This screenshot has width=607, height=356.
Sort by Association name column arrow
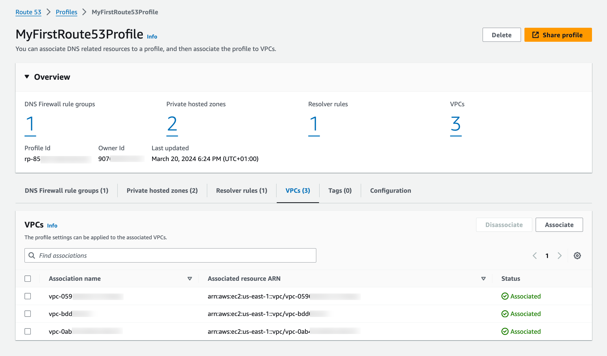[190, 278]
